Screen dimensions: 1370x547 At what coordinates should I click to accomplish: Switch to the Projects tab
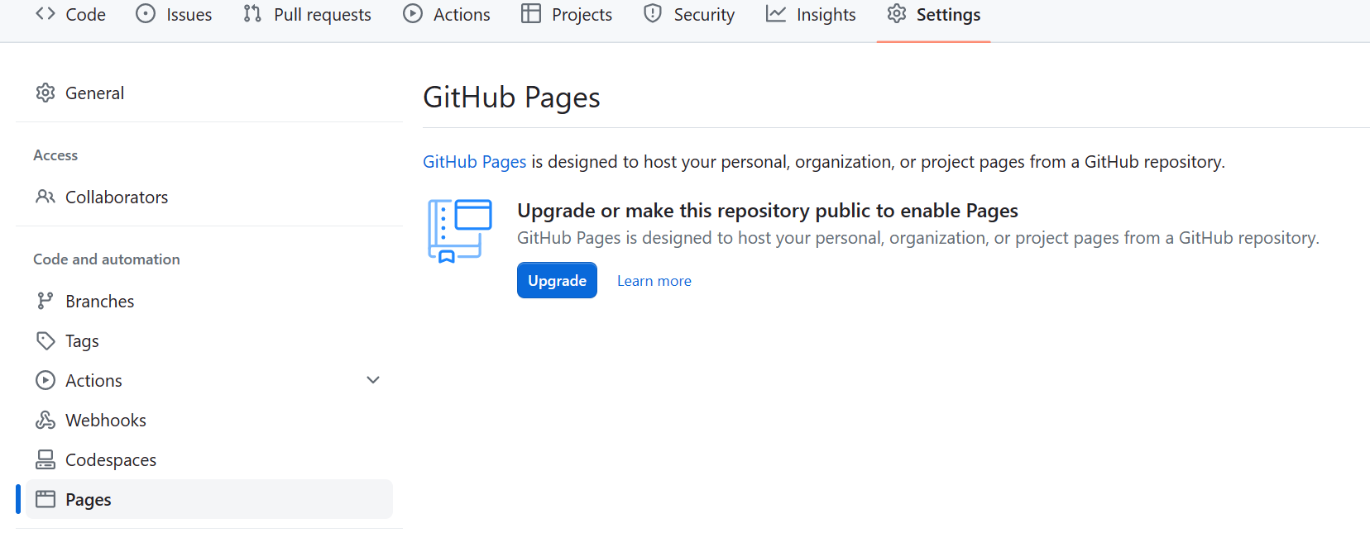pyautogui.click(x=567, y=15)
